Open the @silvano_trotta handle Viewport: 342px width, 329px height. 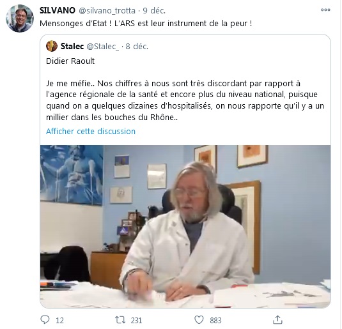(107, 10)
